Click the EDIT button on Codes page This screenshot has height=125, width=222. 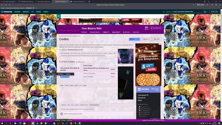pos(133,39)
